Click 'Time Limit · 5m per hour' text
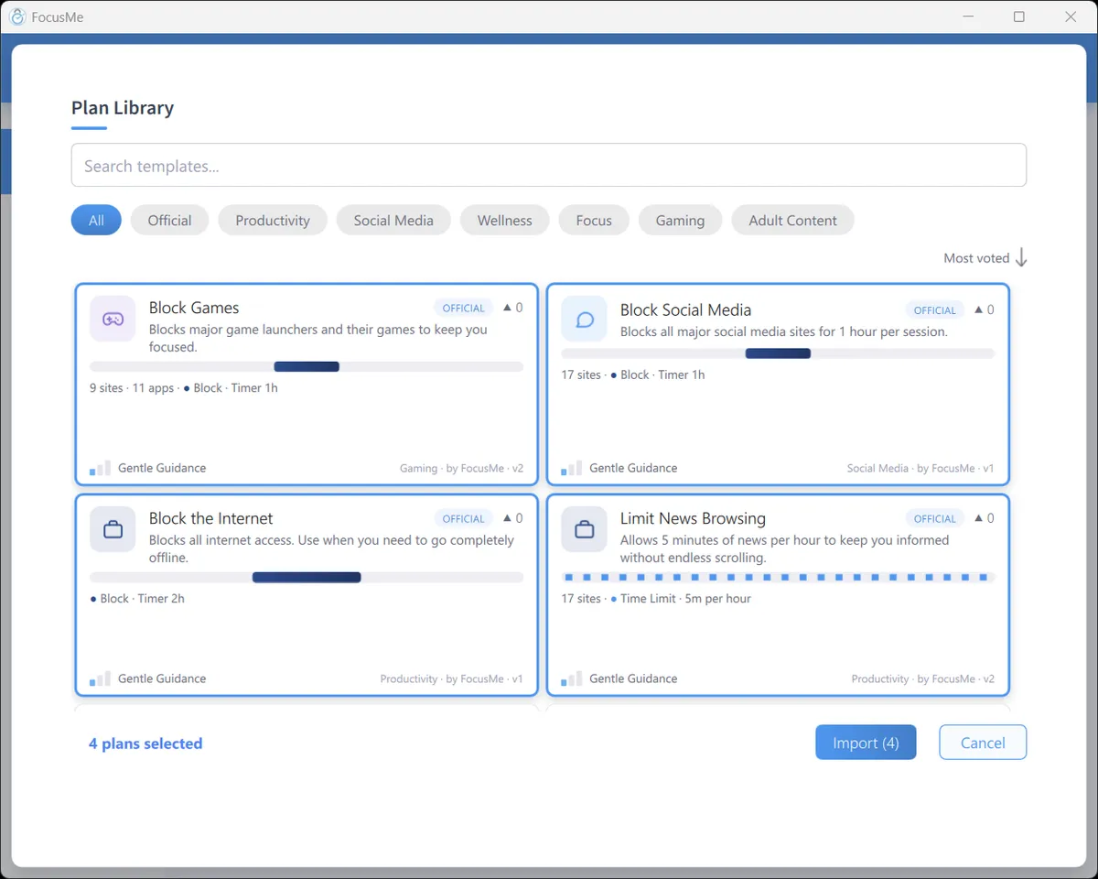 point(685,599)
